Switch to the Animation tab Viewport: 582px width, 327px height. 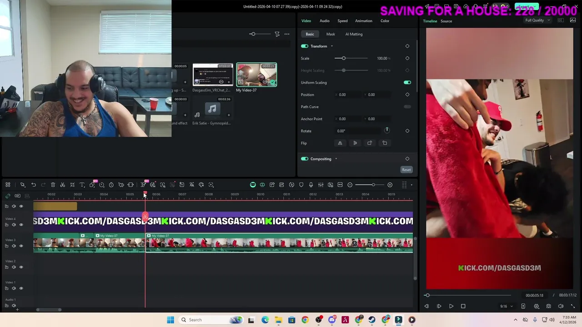pyautogui.click(x=363, y=21)
